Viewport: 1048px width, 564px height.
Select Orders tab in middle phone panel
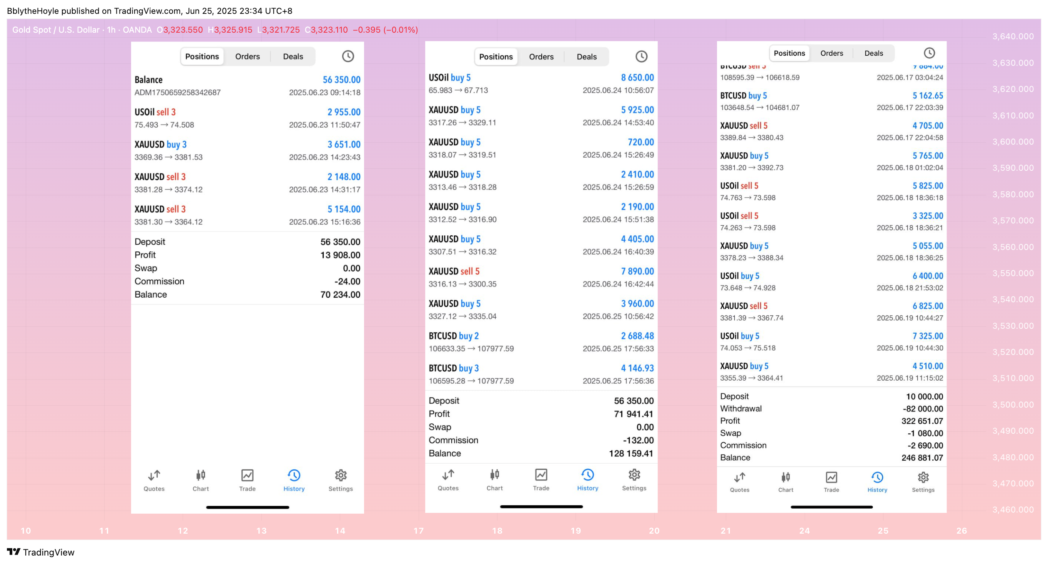coord(541,57)
